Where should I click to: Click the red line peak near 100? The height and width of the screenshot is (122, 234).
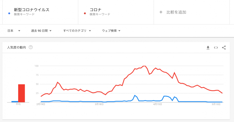pyautogui.click(x=144, y=66)
